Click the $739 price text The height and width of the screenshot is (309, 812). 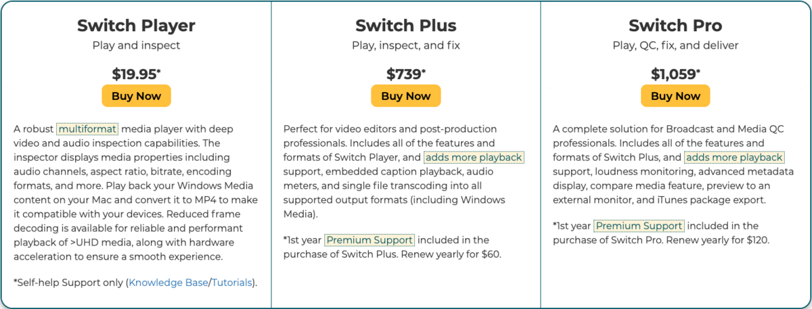(405, 73)
